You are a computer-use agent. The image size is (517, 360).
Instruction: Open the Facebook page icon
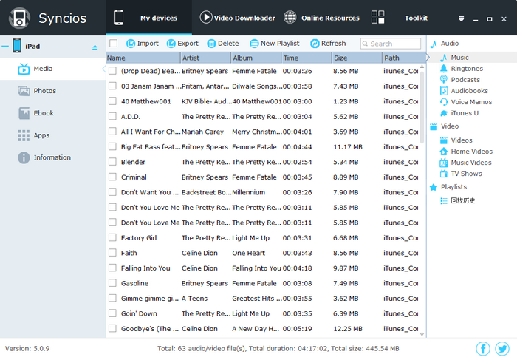click(x=483, y=349)
